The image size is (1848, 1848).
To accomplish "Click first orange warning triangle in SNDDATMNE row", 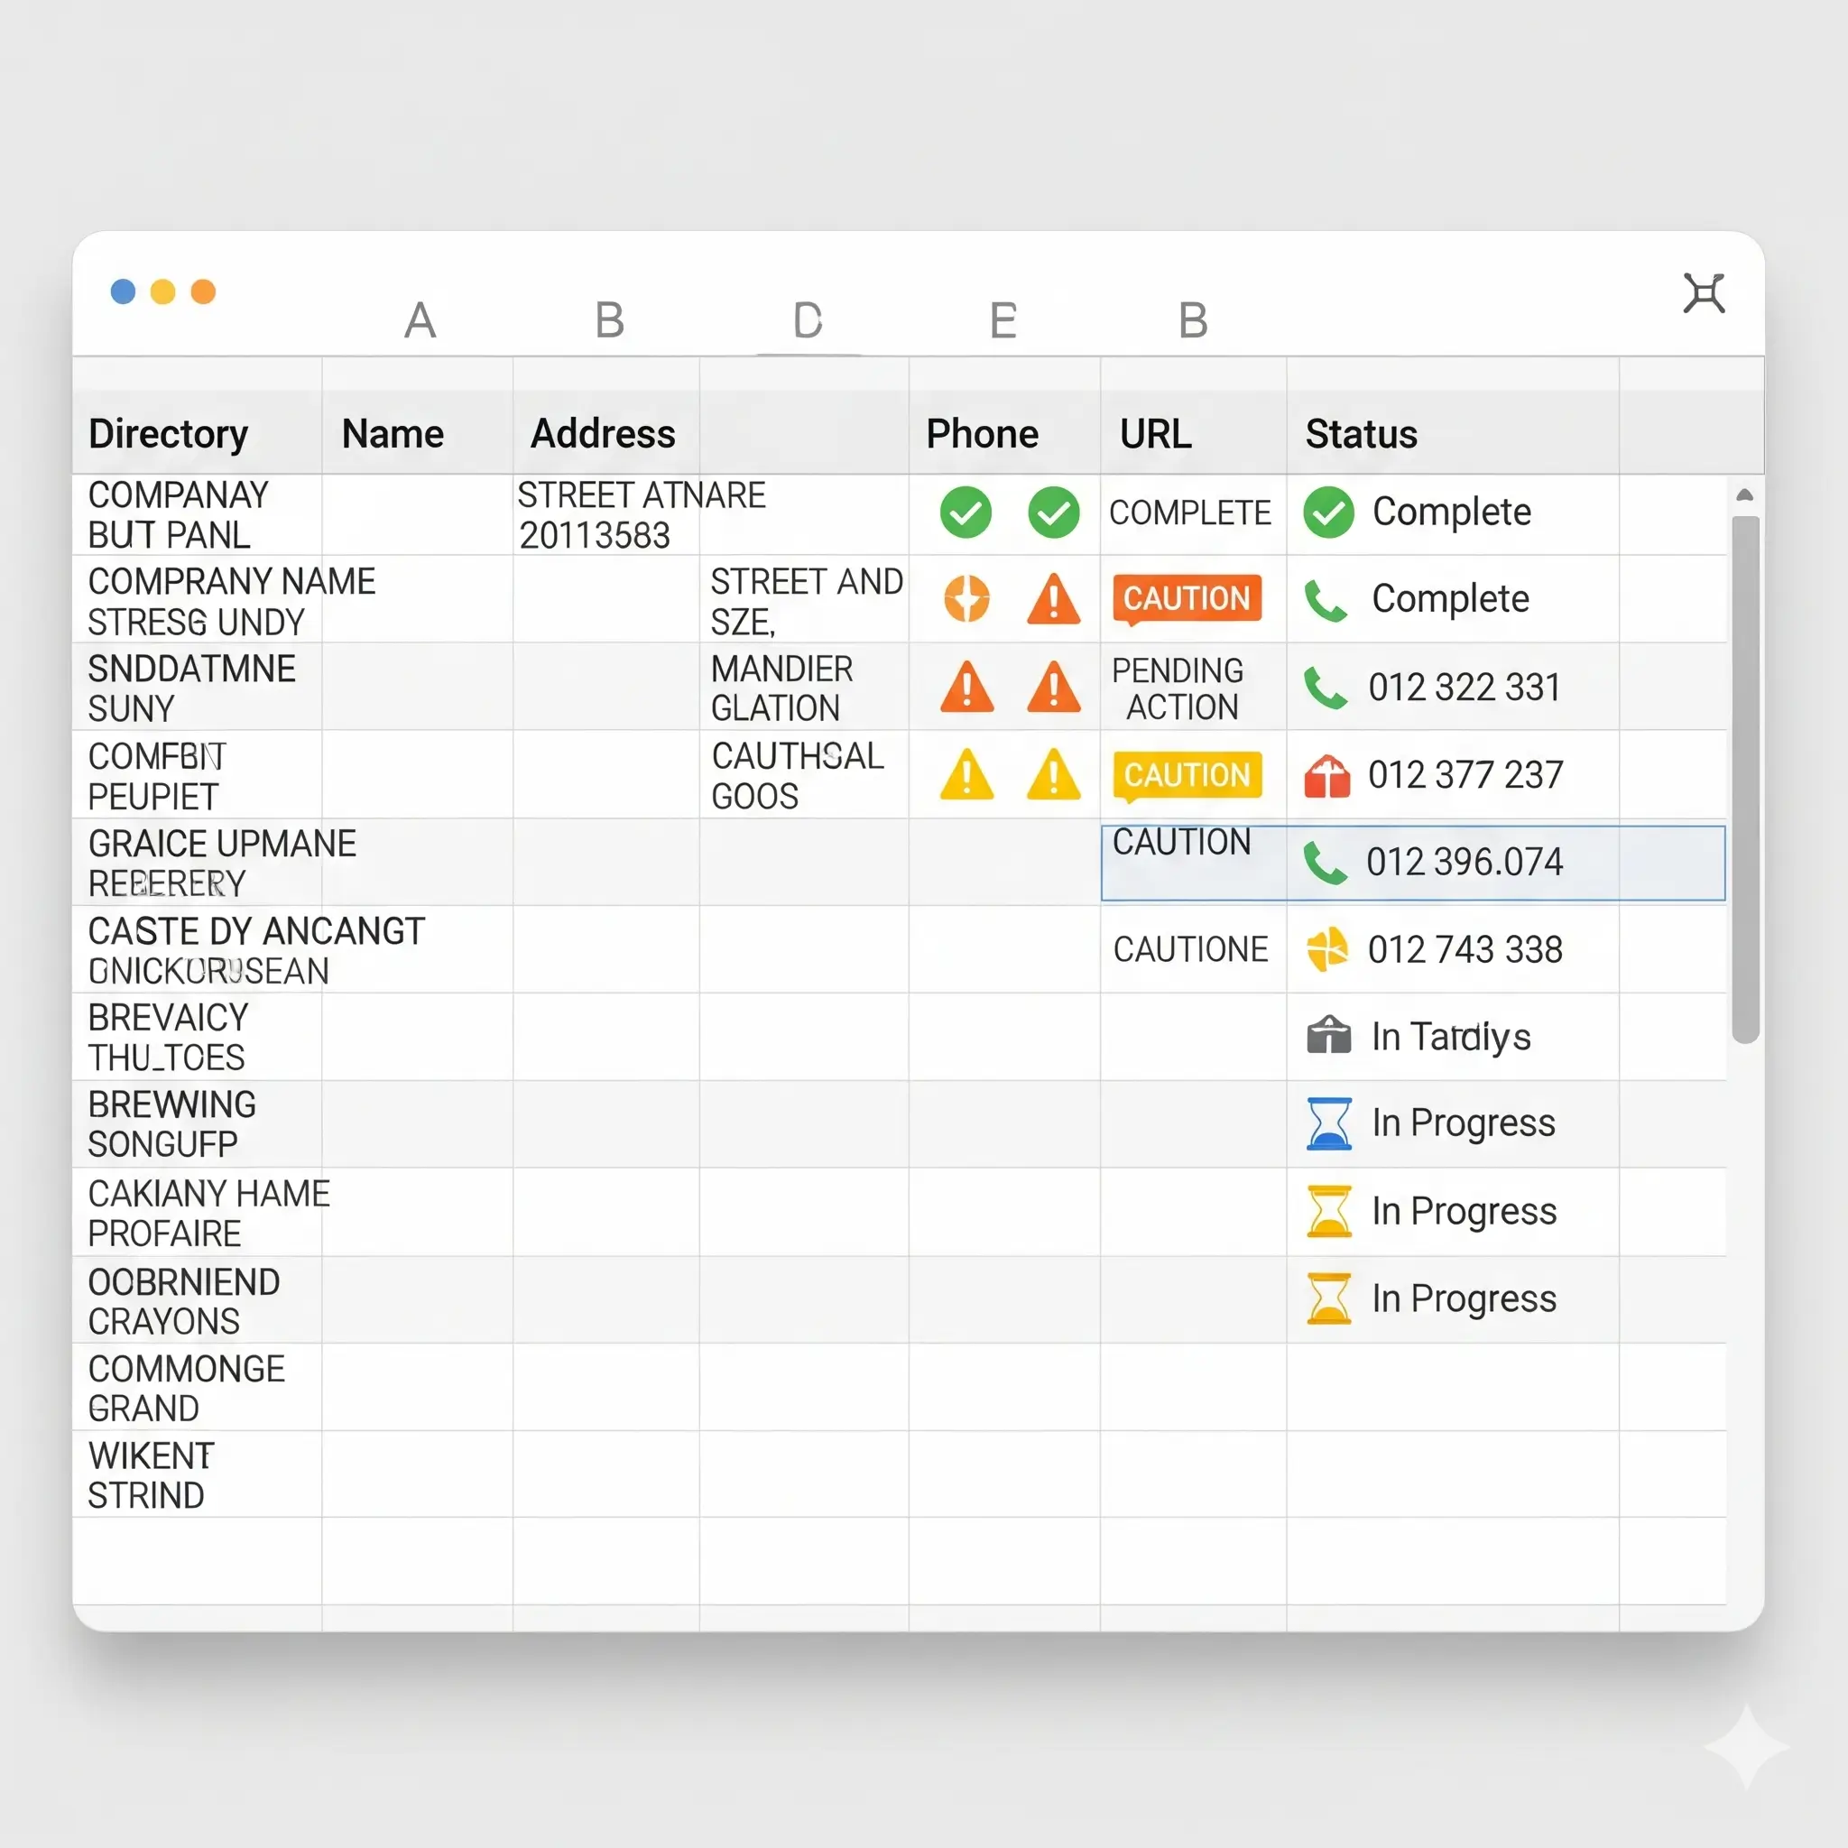I will tap(967, 687).
